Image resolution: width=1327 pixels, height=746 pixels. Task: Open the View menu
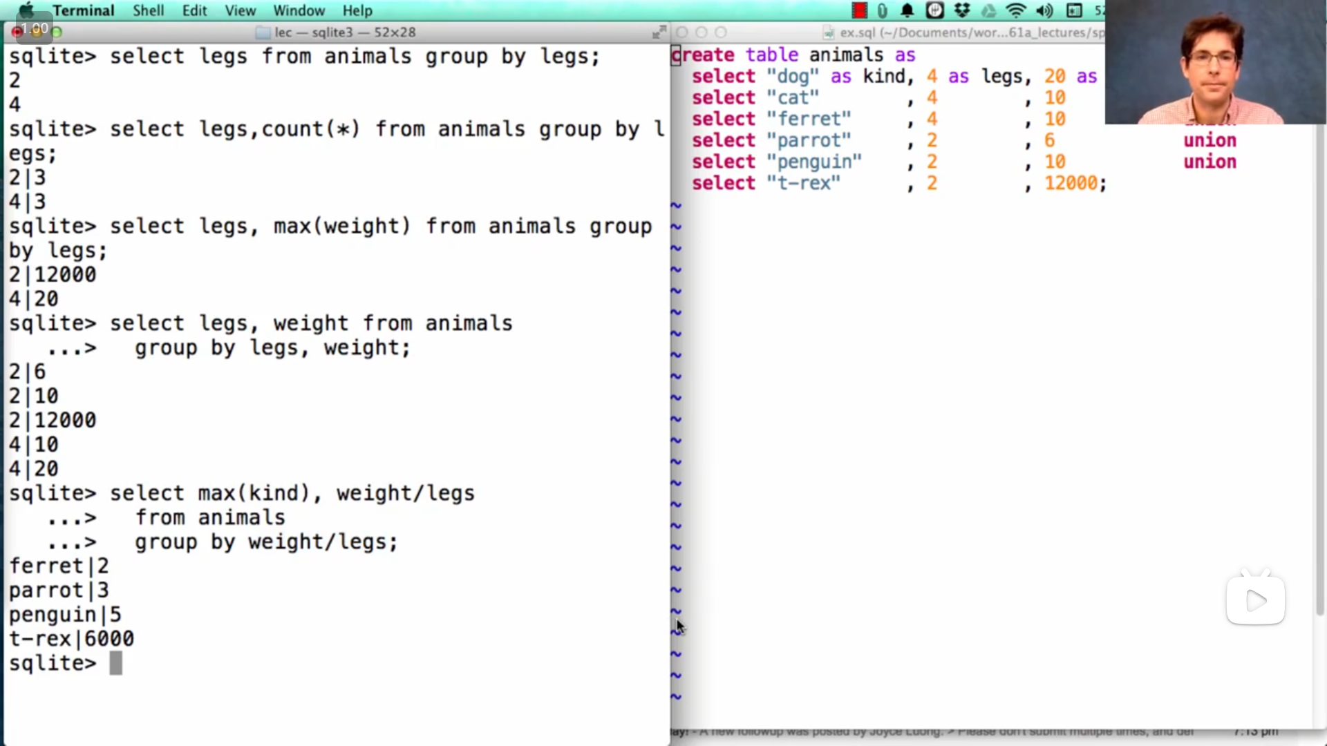(240, 10)
